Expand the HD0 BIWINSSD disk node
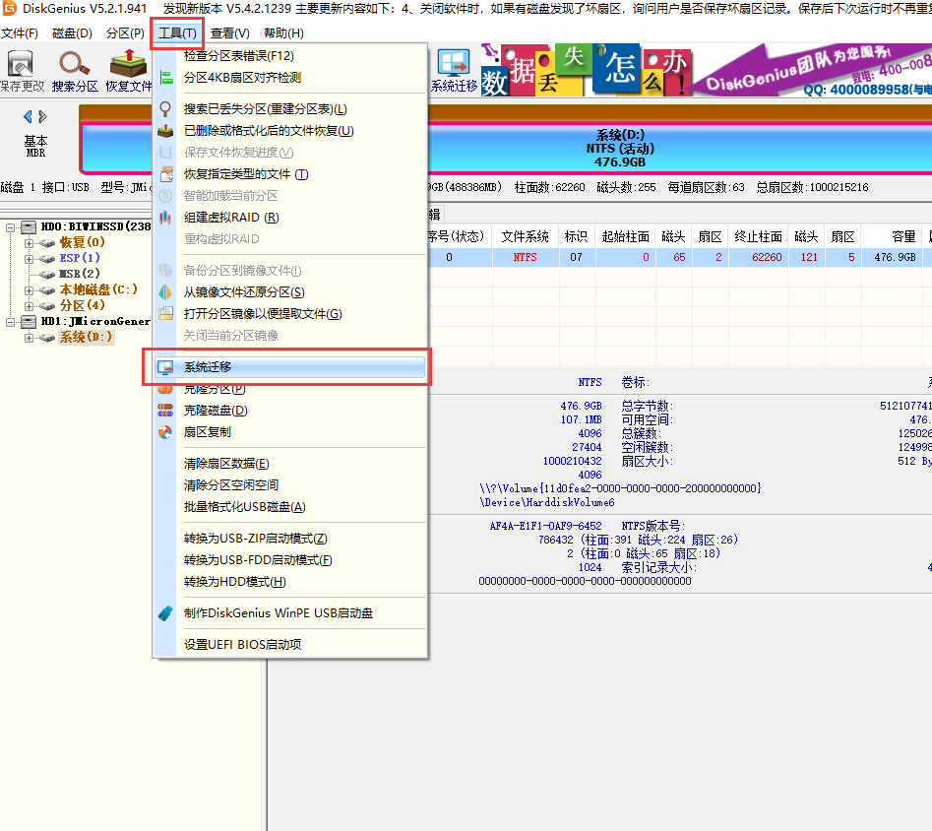Image resolution: width=932 pixels, height=831 pixels. point(10,227)
